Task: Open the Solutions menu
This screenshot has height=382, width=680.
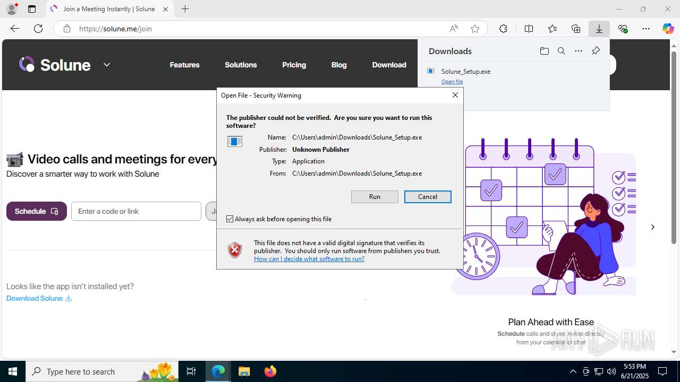Action: click(x=241, y=65)
